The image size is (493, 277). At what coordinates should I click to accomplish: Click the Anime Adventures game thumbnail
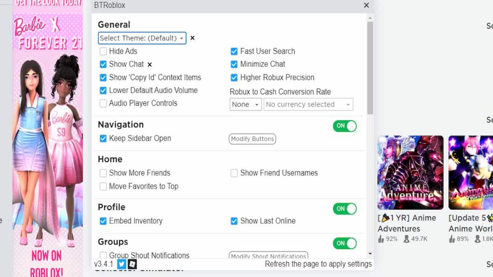click(x=410, y=172)
